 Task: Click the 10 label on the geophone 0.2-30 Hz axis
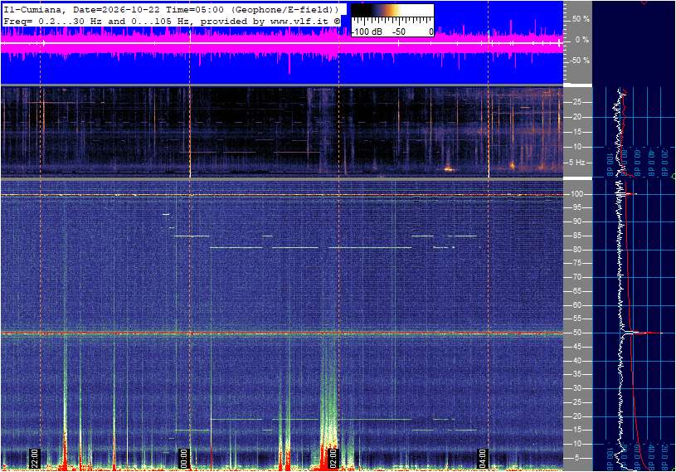[x=576, y=147]
